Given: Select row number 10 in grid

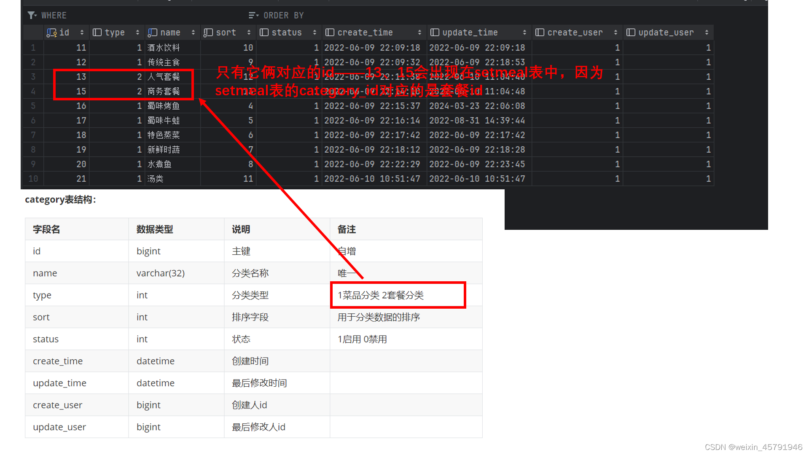Looking at the screenshot, I should pos(33,179).
